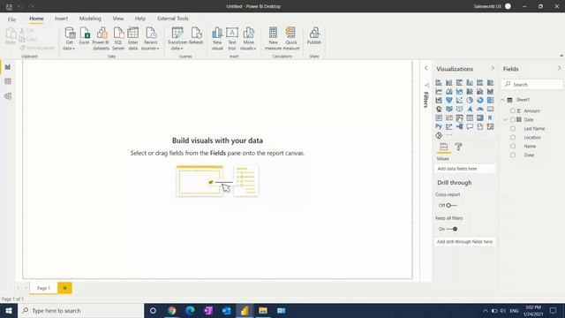Create a Quick measure
The image size is (565, 318).
click(291, 38)
